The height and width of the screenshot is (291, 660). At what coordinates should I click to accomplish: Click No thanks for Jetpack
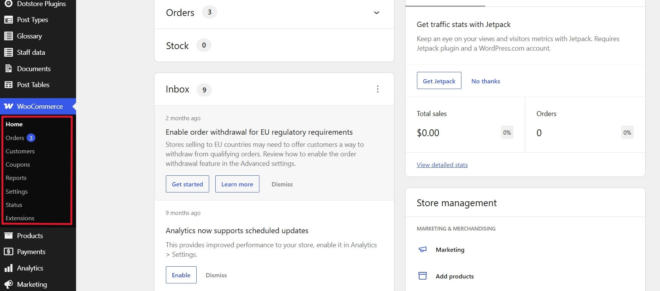[486, 81]
